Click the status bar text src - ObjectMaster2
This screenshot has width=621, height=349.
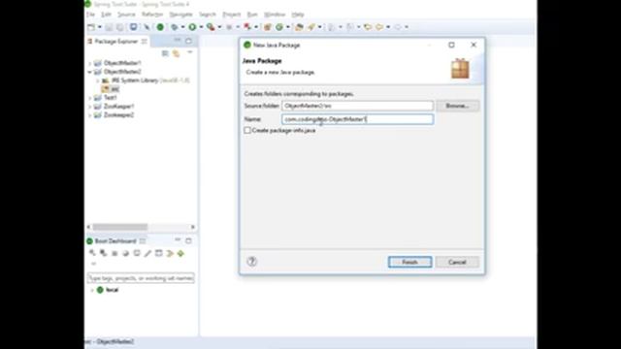pos(110,341)
